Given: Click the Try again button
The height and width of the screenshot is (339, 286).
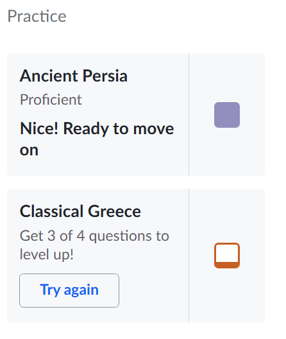Looking at the screenshot, I should (69, 290).
